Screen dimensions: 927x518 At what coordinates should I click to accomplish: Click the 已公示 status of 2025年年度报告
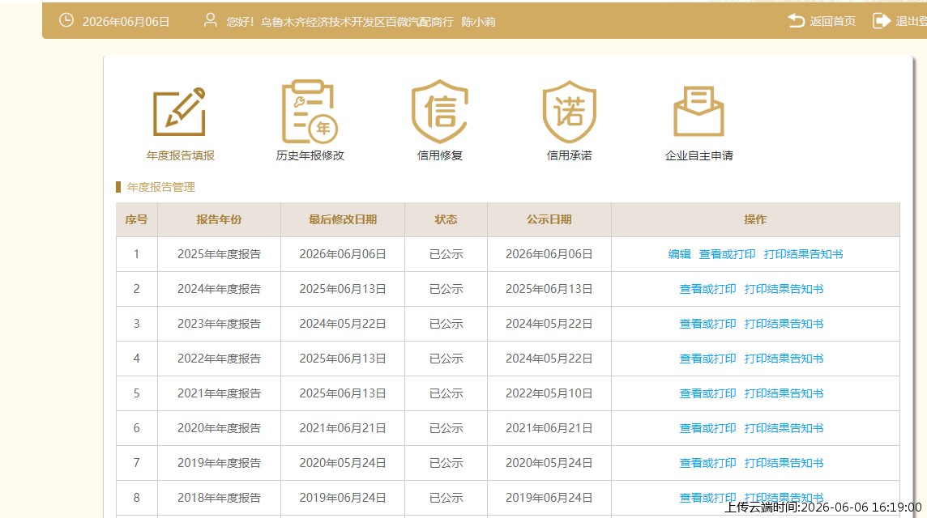click(446, 254)
